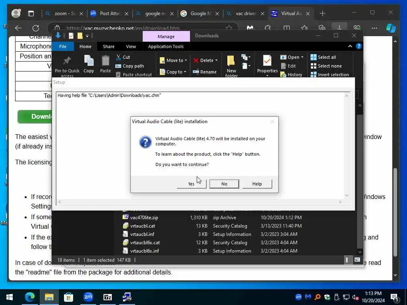Click Invert selection
Screen dimensions: 407x305
coord(329,74)
